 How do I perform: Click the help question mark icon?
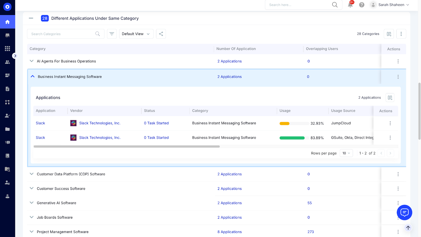pyautogui.click(x=361, y=5)
